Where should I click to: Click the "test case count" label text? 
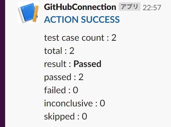[74, 38]
